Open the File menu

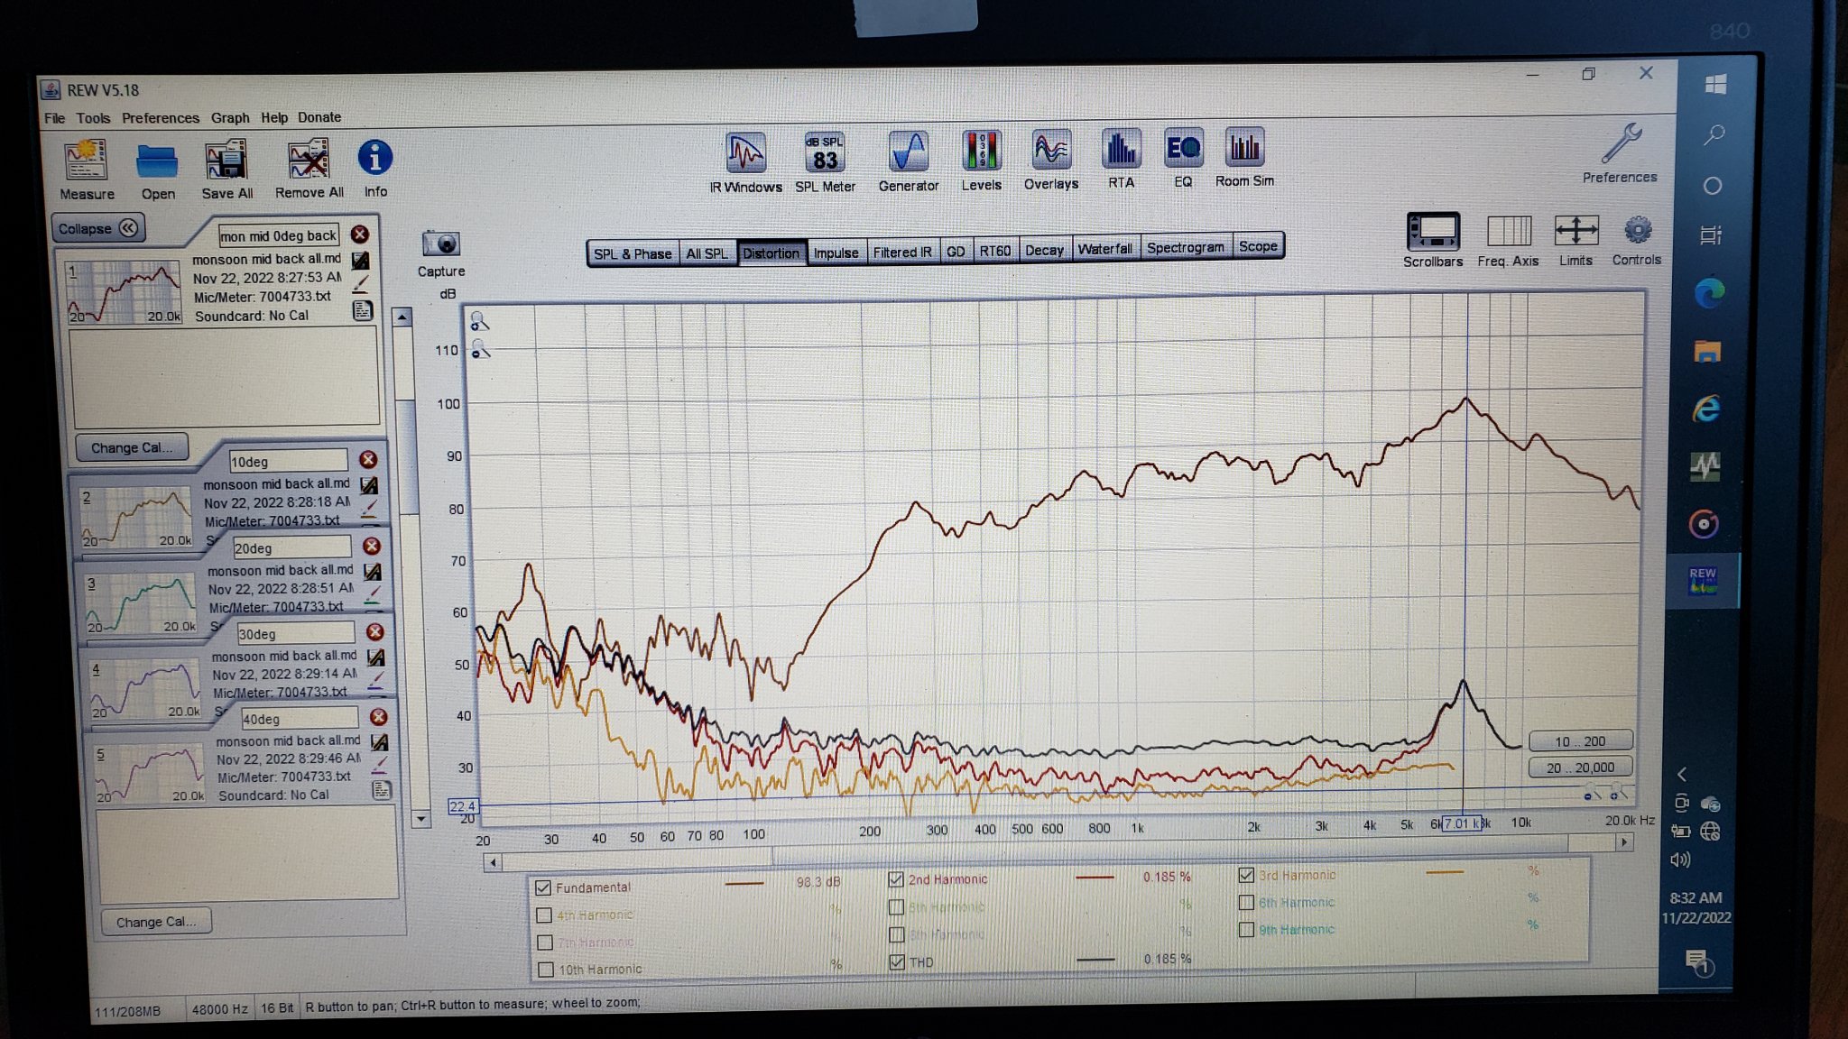[x=54, y=118]
